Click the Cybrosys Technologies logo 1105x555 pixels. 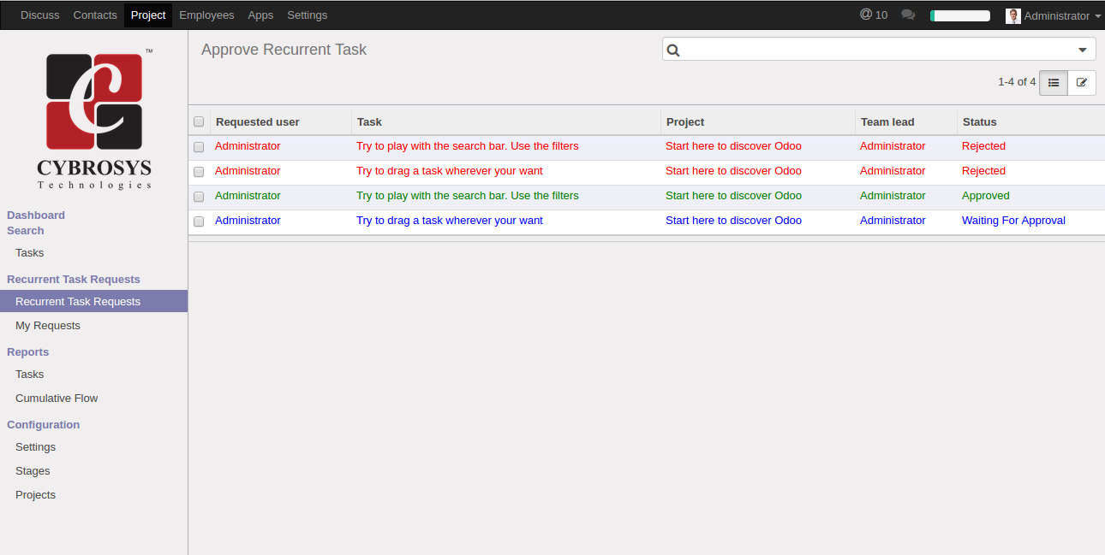point(94,120)
